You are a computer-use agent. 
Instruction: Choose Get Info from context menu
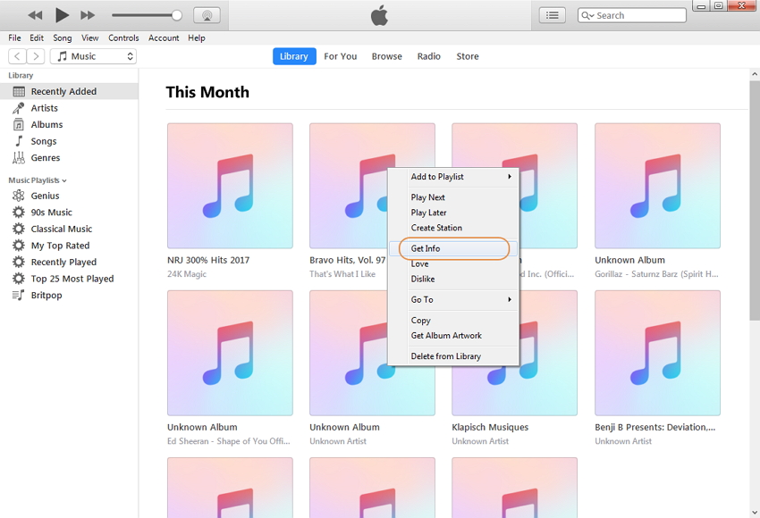pos(426,248)
